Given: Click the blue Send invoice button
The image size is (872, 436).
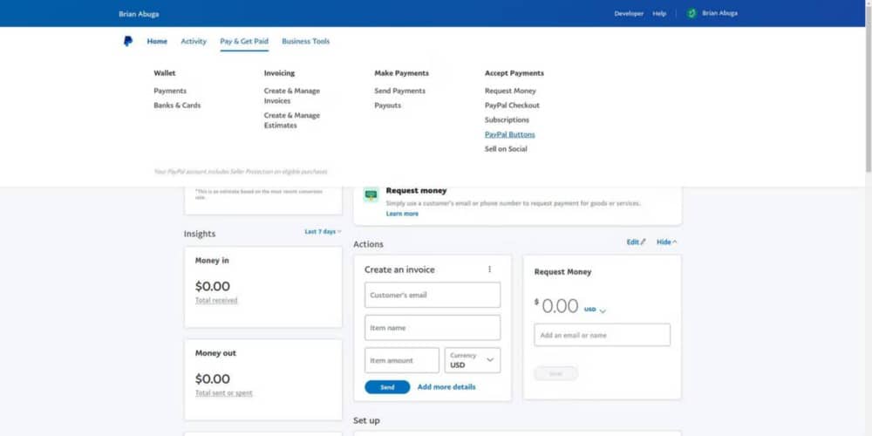Looking at the screenshot, I should (388, 387).
